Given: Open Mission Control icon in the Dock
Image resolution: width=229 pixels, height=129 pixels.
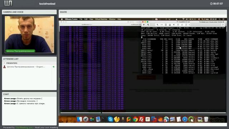Looking at the screenshot, I should [x=92, y=119].
